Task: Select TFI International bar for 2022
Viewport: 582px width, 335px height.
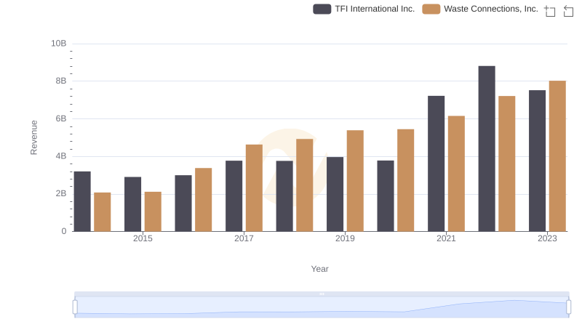Action: point(487,148)
